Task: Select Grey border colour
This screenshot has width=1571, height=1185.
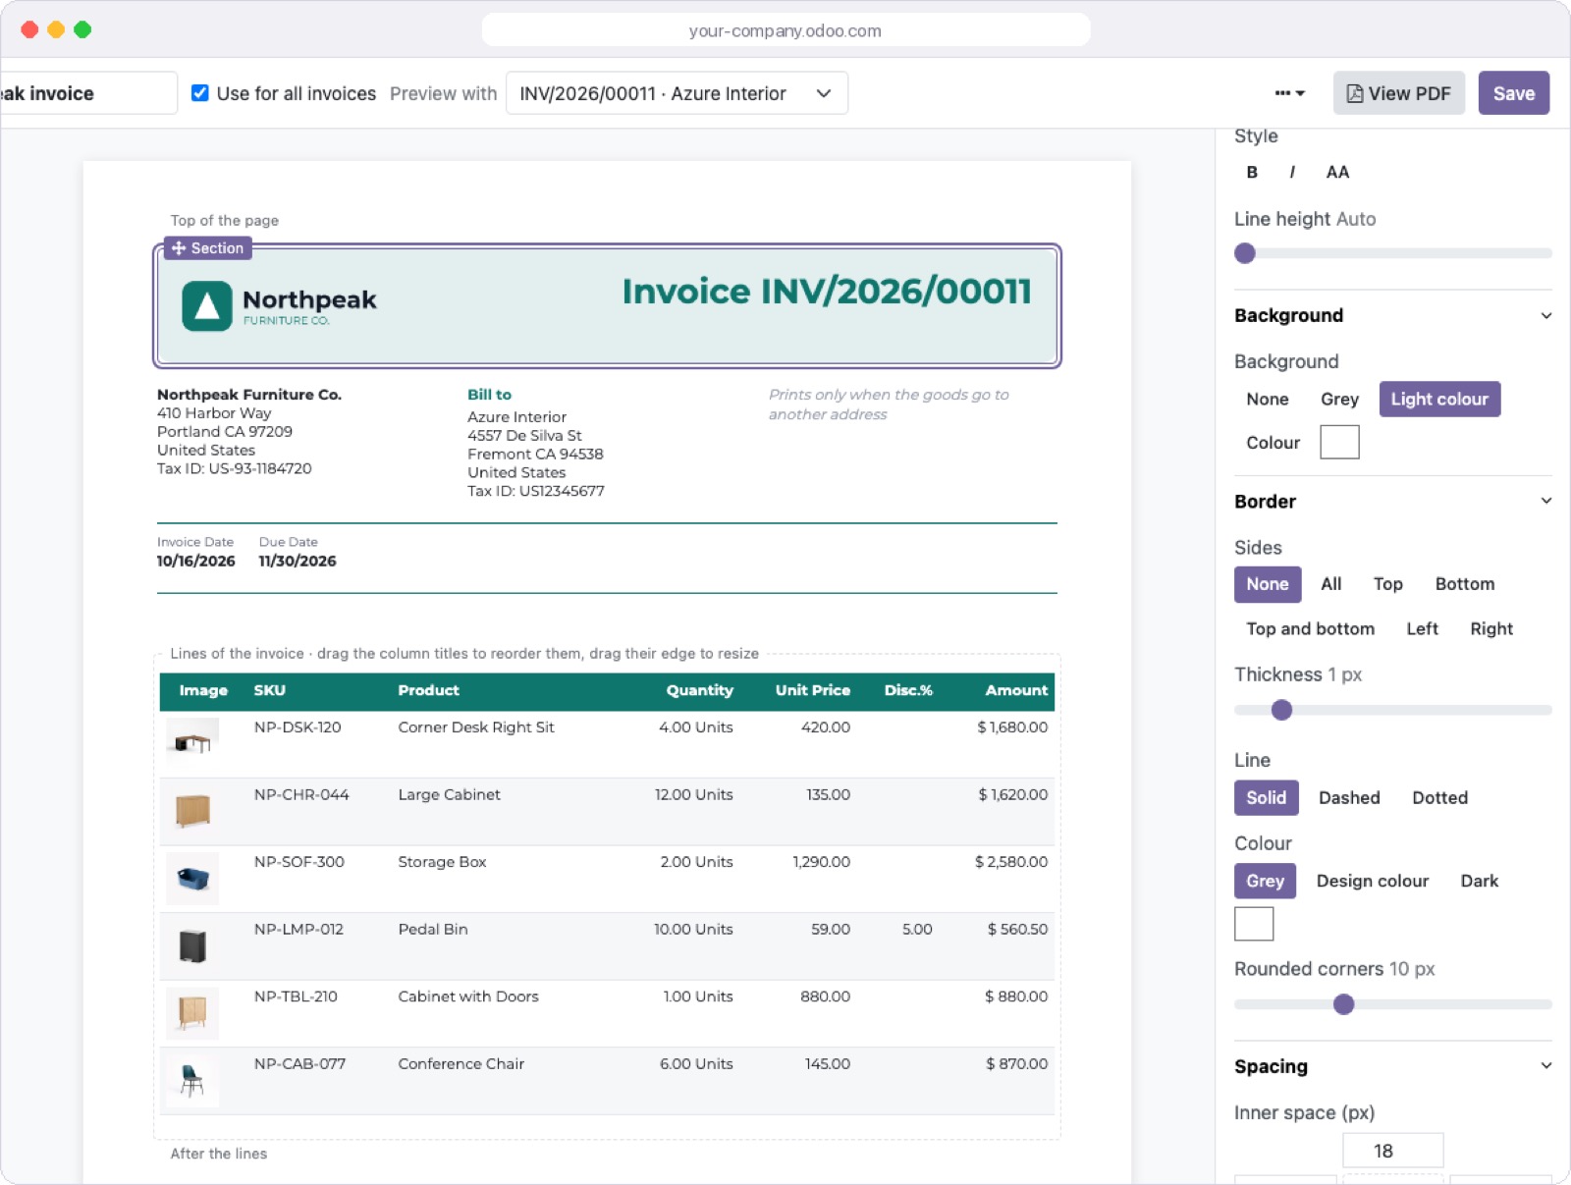Action: (x=1265, y=881)
